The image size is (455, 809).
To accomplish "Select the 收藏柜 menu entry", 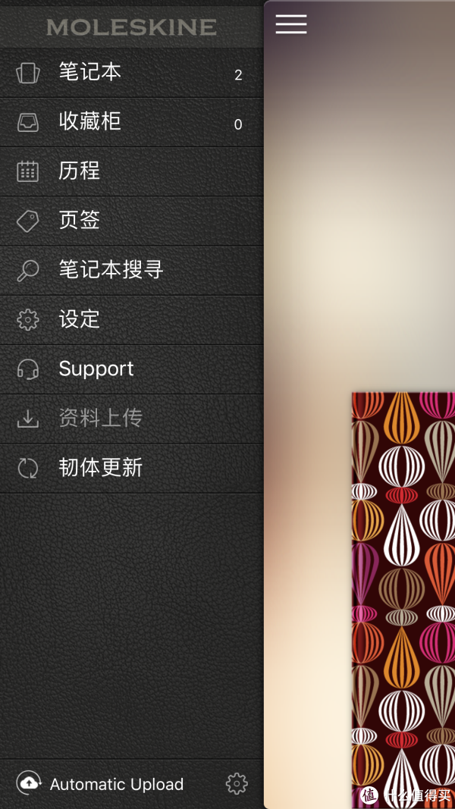I will click(131, 122).
